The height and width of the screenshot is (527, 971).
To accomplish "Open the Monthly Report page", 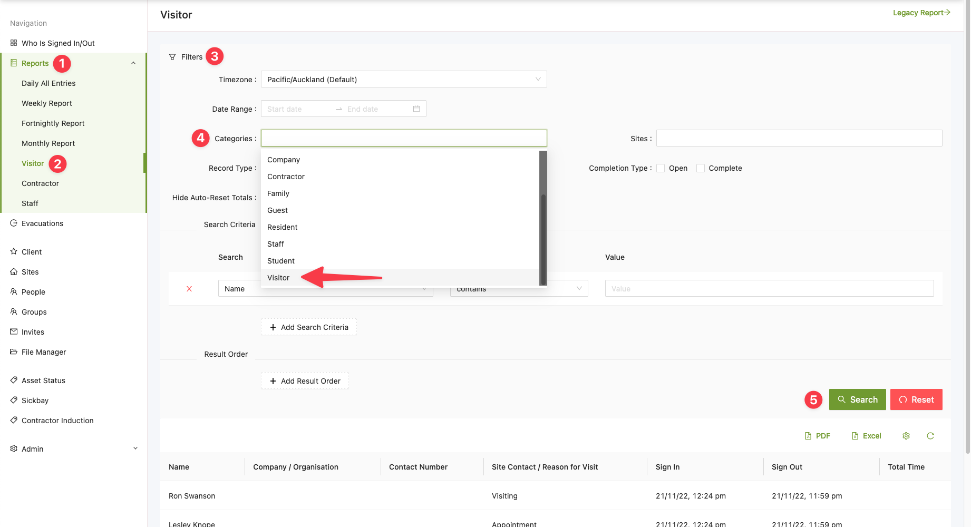I will 48,143.
